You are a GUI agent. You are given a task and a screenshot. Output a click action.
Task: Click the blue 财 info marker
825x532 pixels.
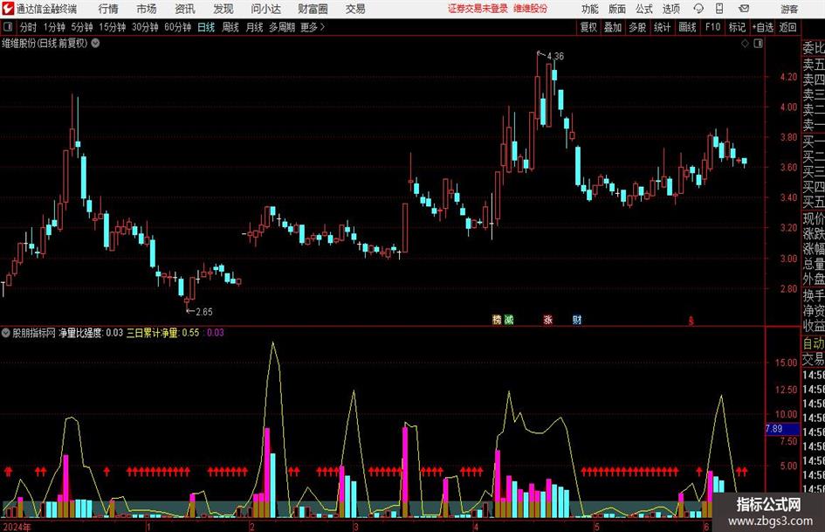(x=577, y=319)
